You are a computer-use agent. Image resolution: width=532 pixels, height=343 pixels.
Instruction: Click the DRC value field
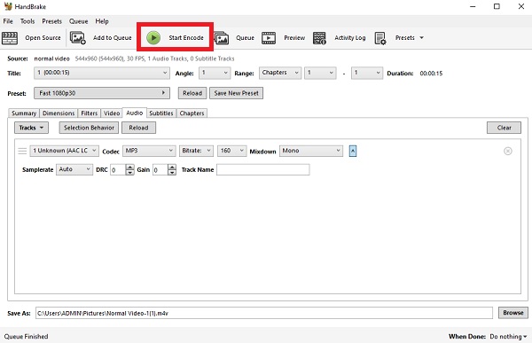(x=118, y=169)
